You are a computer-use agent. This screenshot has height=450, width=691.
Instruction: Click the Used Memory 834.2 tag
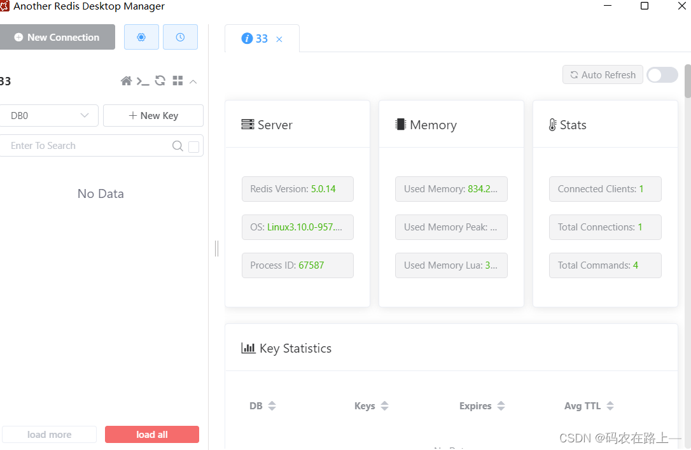(451, 189)
